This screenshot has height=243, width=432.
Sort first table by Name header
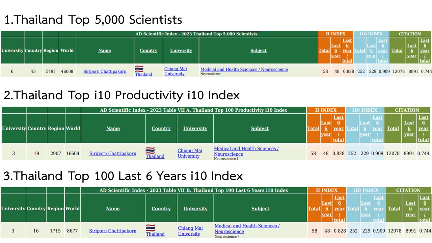[x=105, y=50]
